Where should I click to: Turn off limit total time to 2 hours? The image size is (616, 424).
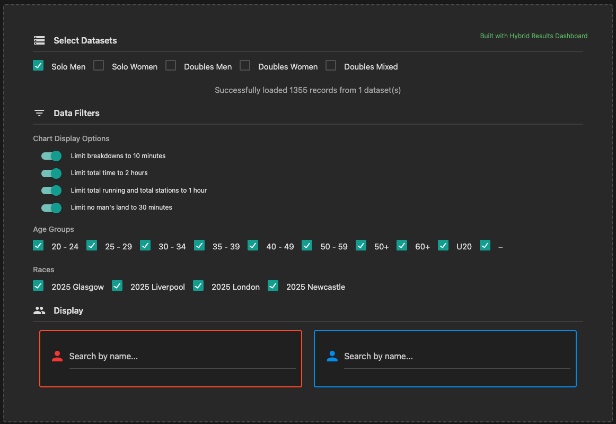[x=51, y=173]
